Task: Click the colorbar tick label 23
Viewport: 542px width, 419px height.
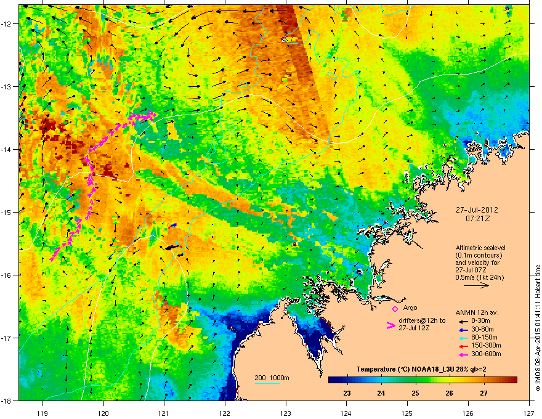Action: click(x=347, y=393)
